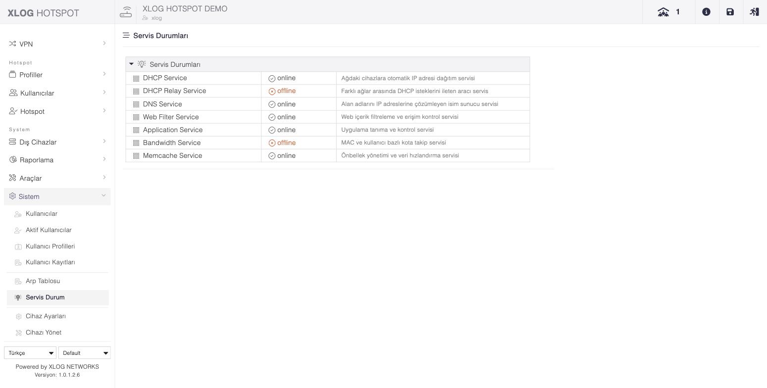
Task: Collapse the Servis Durumları panel triangle
Action: pos(131,64)
